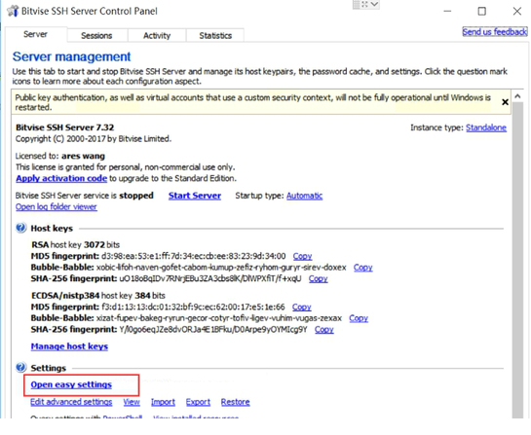Click the Server management heading
This screenshot has width=531, height=435.
click(71, 56)
